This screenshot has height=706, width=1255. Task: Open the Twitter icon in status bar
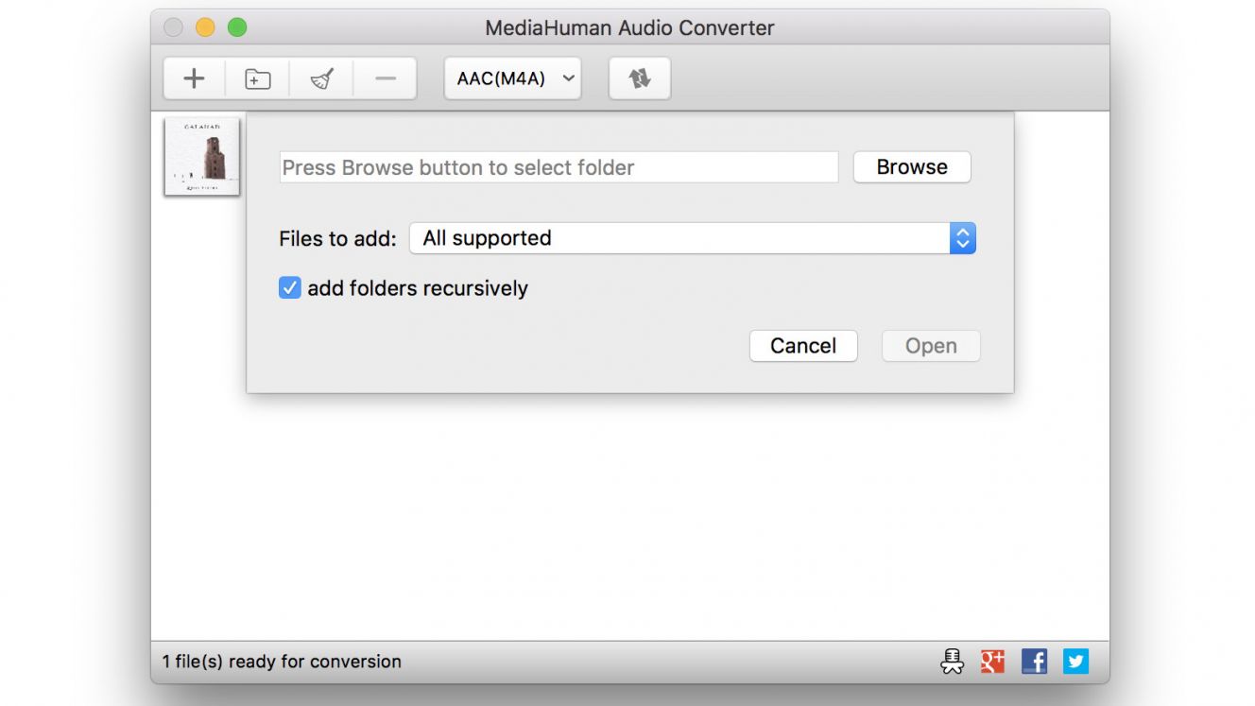tap(1075, 661)
